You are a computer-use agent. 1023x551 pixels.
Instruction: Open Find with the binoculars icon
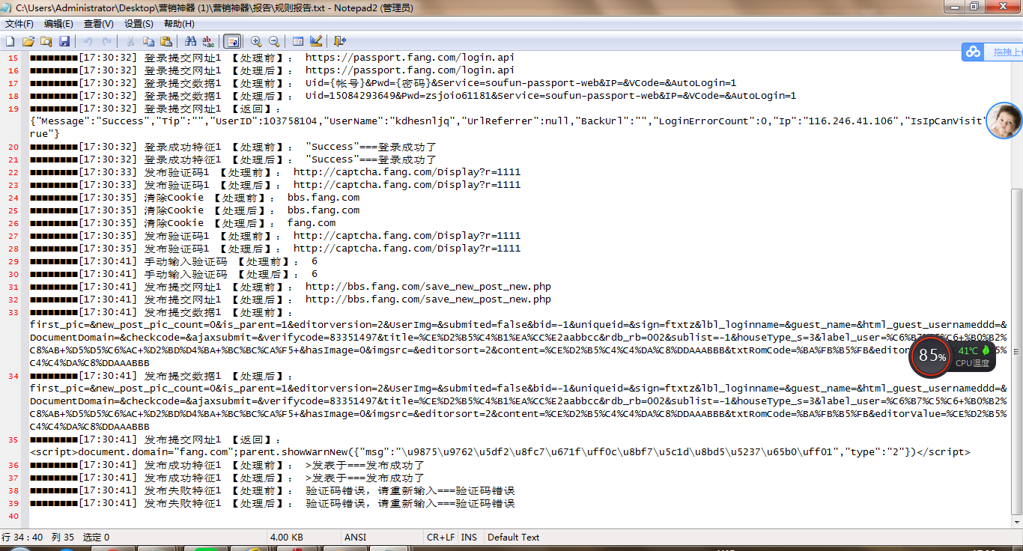(x=190, y=41)
